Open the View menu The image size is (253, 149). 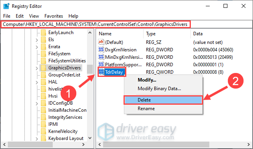click(34, 16)
